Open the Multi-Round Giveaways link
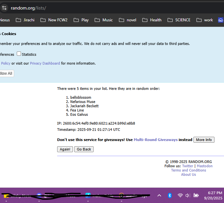This screenshot has width=224, height=203. coord(156,140)
